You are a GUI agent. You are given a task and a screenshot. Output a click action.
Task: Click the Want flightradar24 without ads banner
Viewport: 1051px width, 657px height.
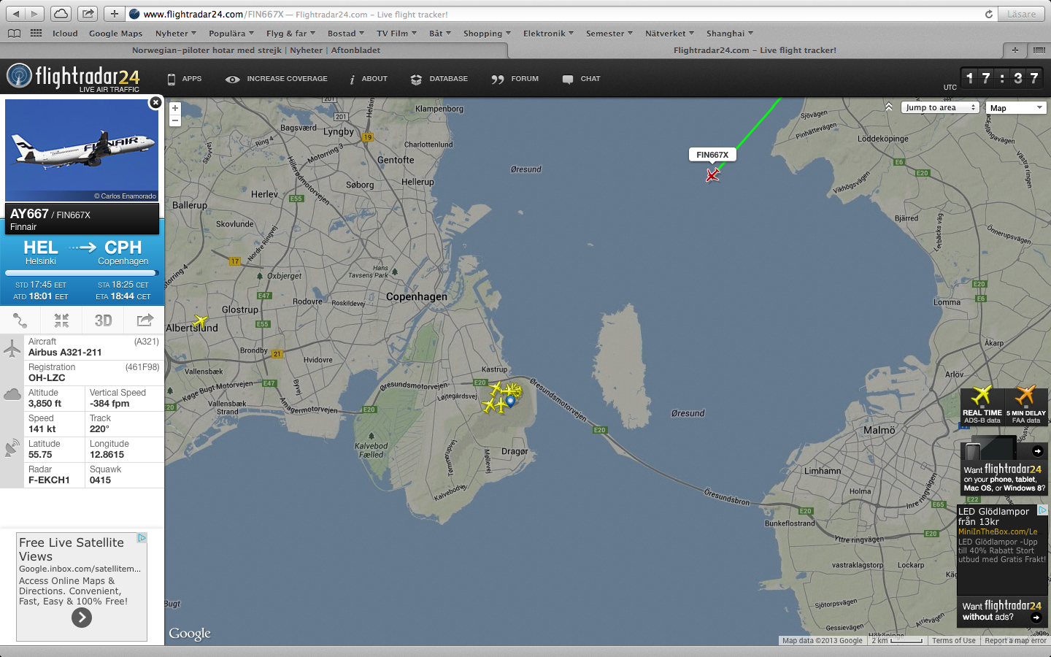[1002, 611]
